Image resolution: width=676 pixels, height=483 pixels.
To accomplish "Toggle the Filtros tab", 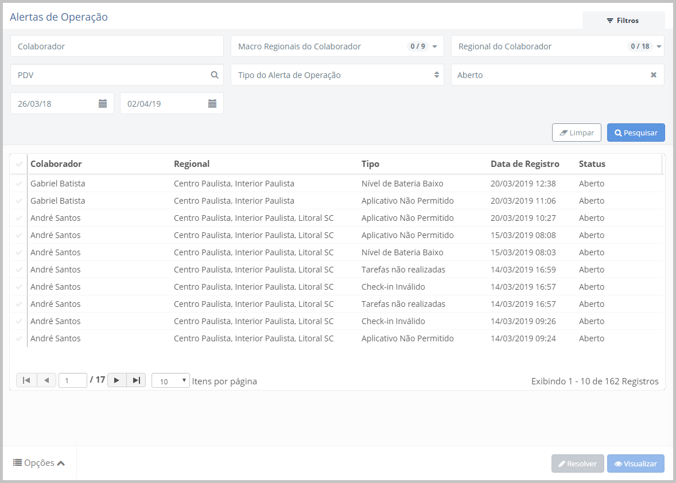I will [623, 21].
